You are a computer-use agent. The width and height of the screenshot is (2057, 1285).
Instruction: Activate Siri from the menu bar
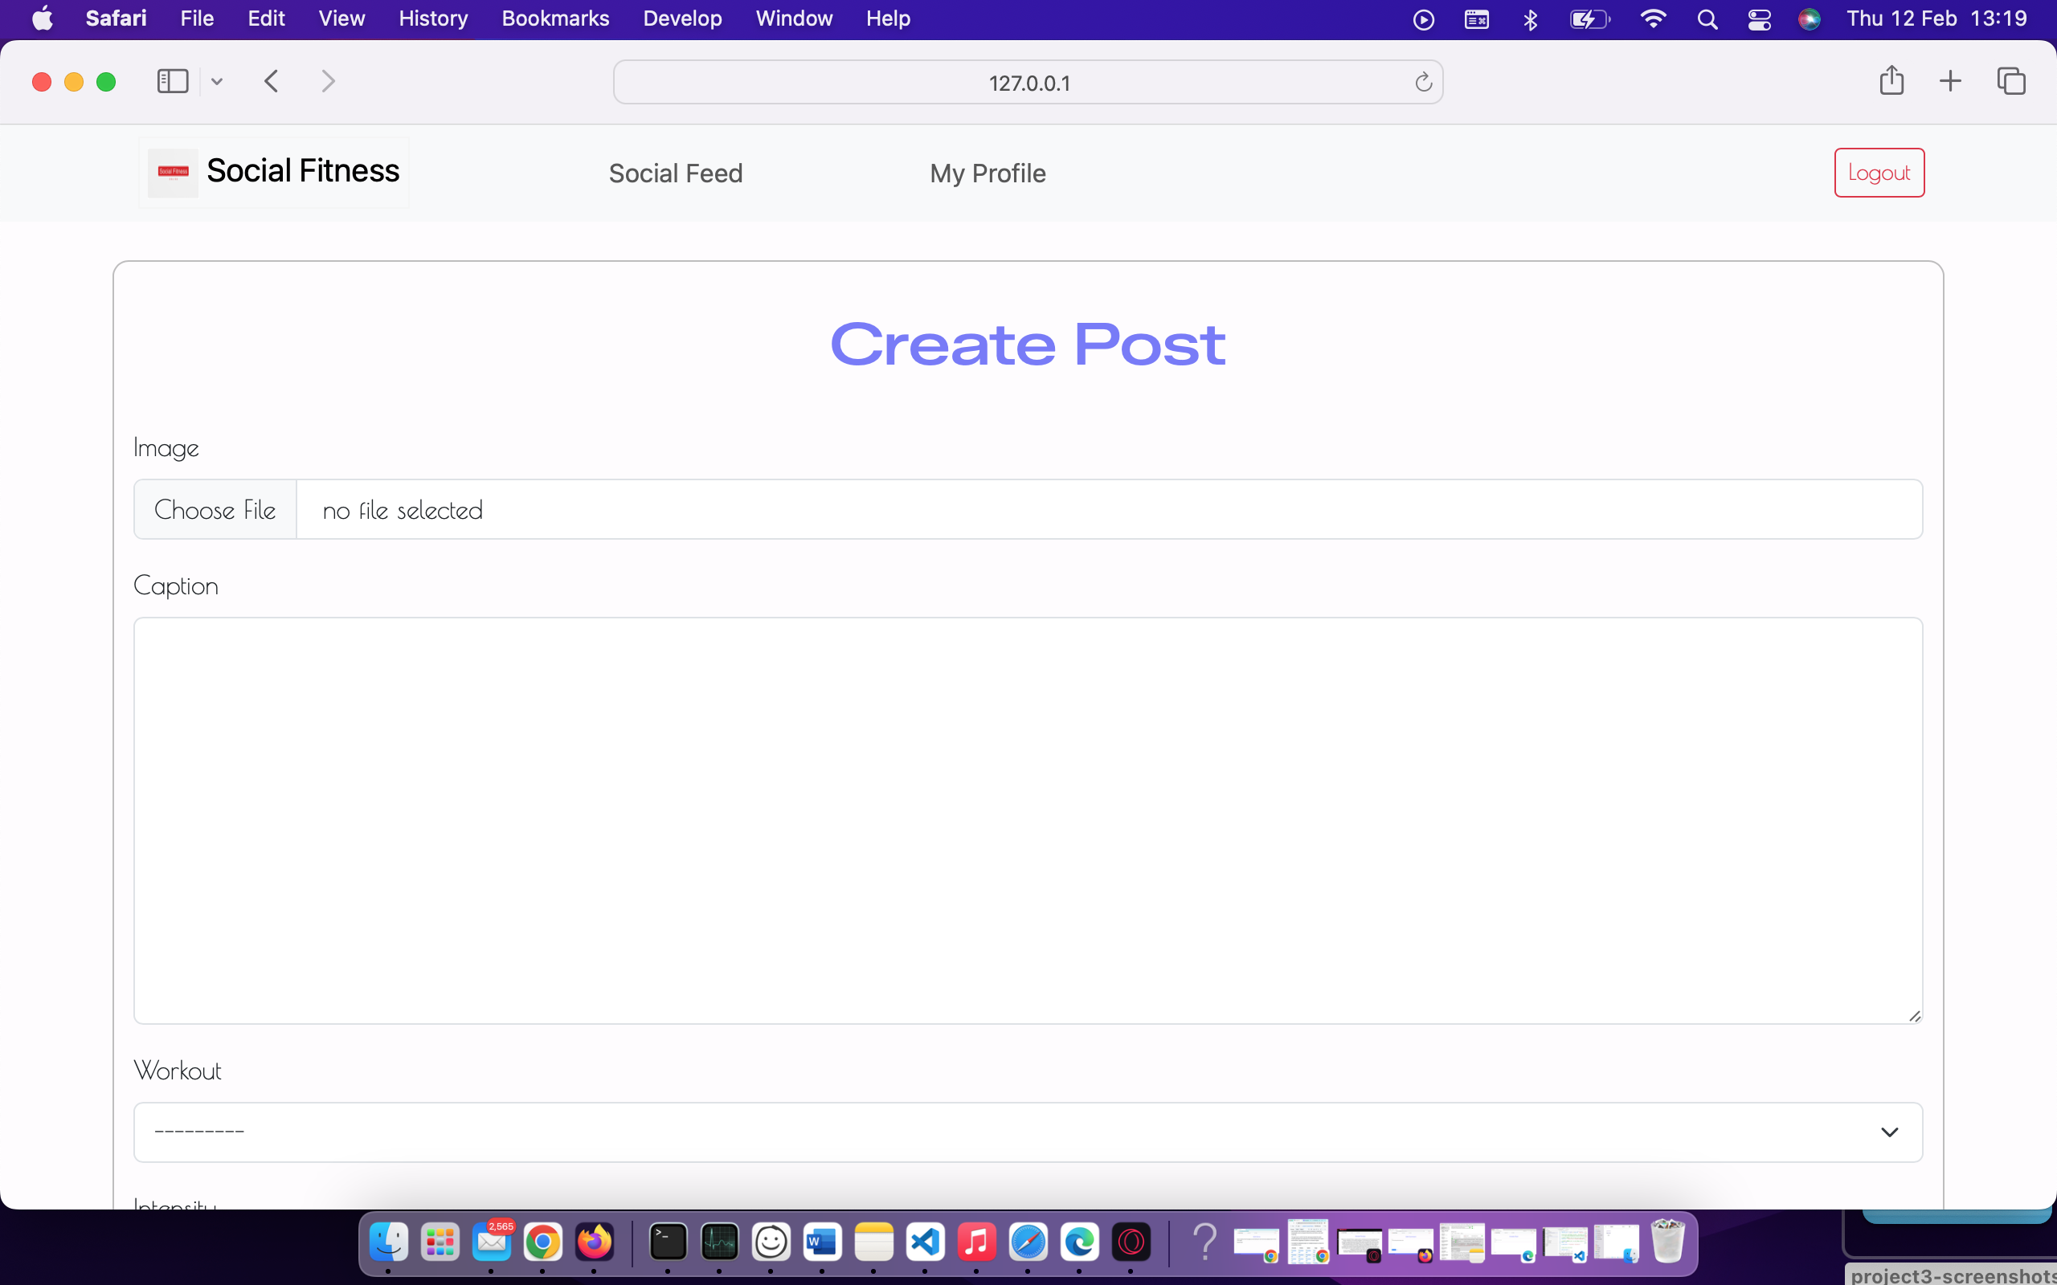(1810, 18)
